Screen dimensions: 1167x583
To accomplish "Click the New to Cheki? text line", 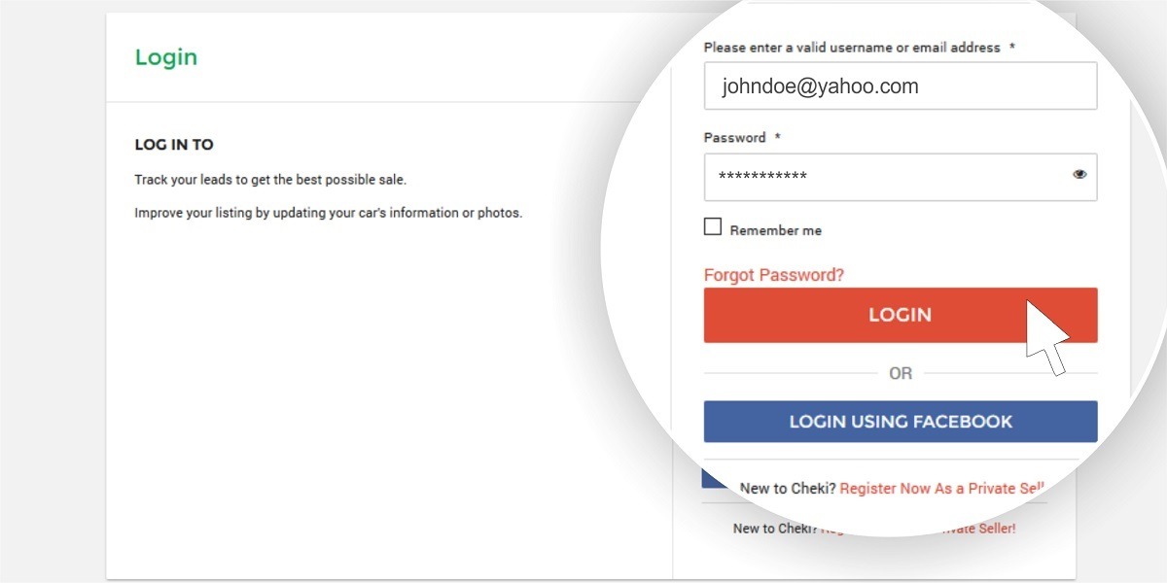I will pyautogui.click(x=786, y=488).
